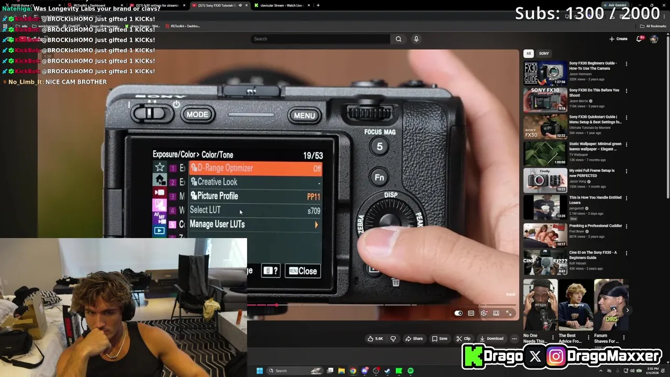Open options for Sony FX30 Beginners Guide video
Screen dimensions: 670x377
(x=627, y=64)
